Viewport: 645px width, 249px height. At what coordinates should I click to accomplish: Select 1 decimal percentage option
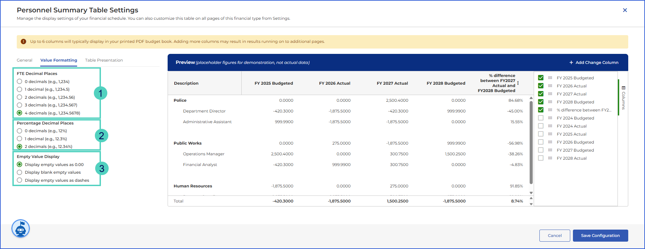[19, 139]
